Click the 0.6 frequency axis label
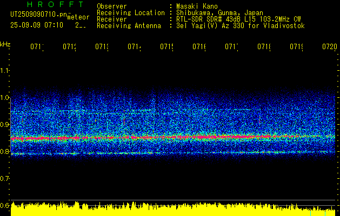The width and height of the screenshot is (340, 216). [x=4, y=205]
